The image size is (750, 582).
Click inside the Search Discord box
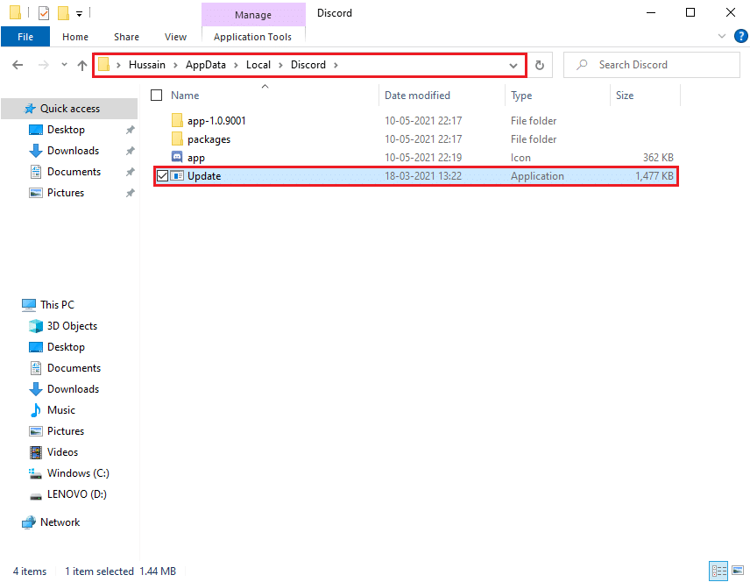[x=651, y=64]
